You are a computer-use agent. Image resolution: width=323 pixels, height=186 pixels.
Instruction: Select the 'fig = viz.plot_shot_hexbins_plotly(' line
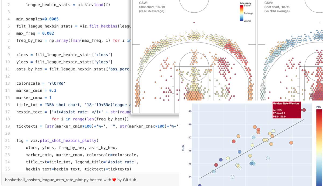tap(58, 140)
